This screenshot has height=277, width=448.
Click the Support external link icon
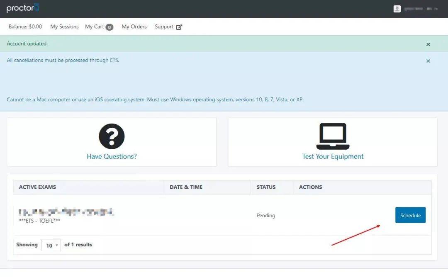point(179,27)
